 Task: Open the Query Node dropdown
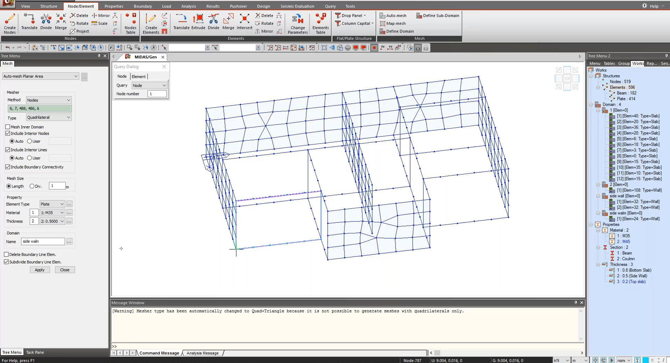tap(149, 85)
